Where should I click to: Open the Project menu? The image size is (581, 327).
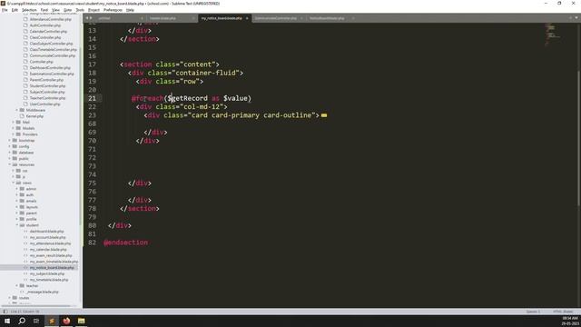click(94, 10)
